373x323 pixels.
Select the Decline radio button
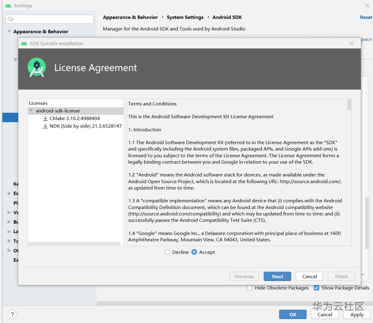tap(167, 252)
